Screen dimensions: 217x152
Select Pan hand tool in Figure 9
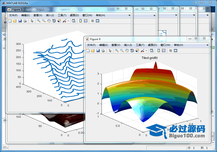(127, 51)
